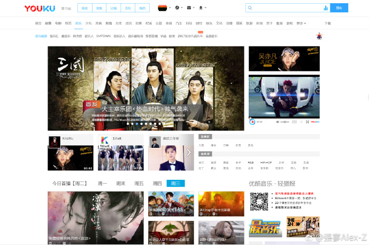Click the 下载 link in the channel bar
The image size is (369, 245).
tap(328, 23)
